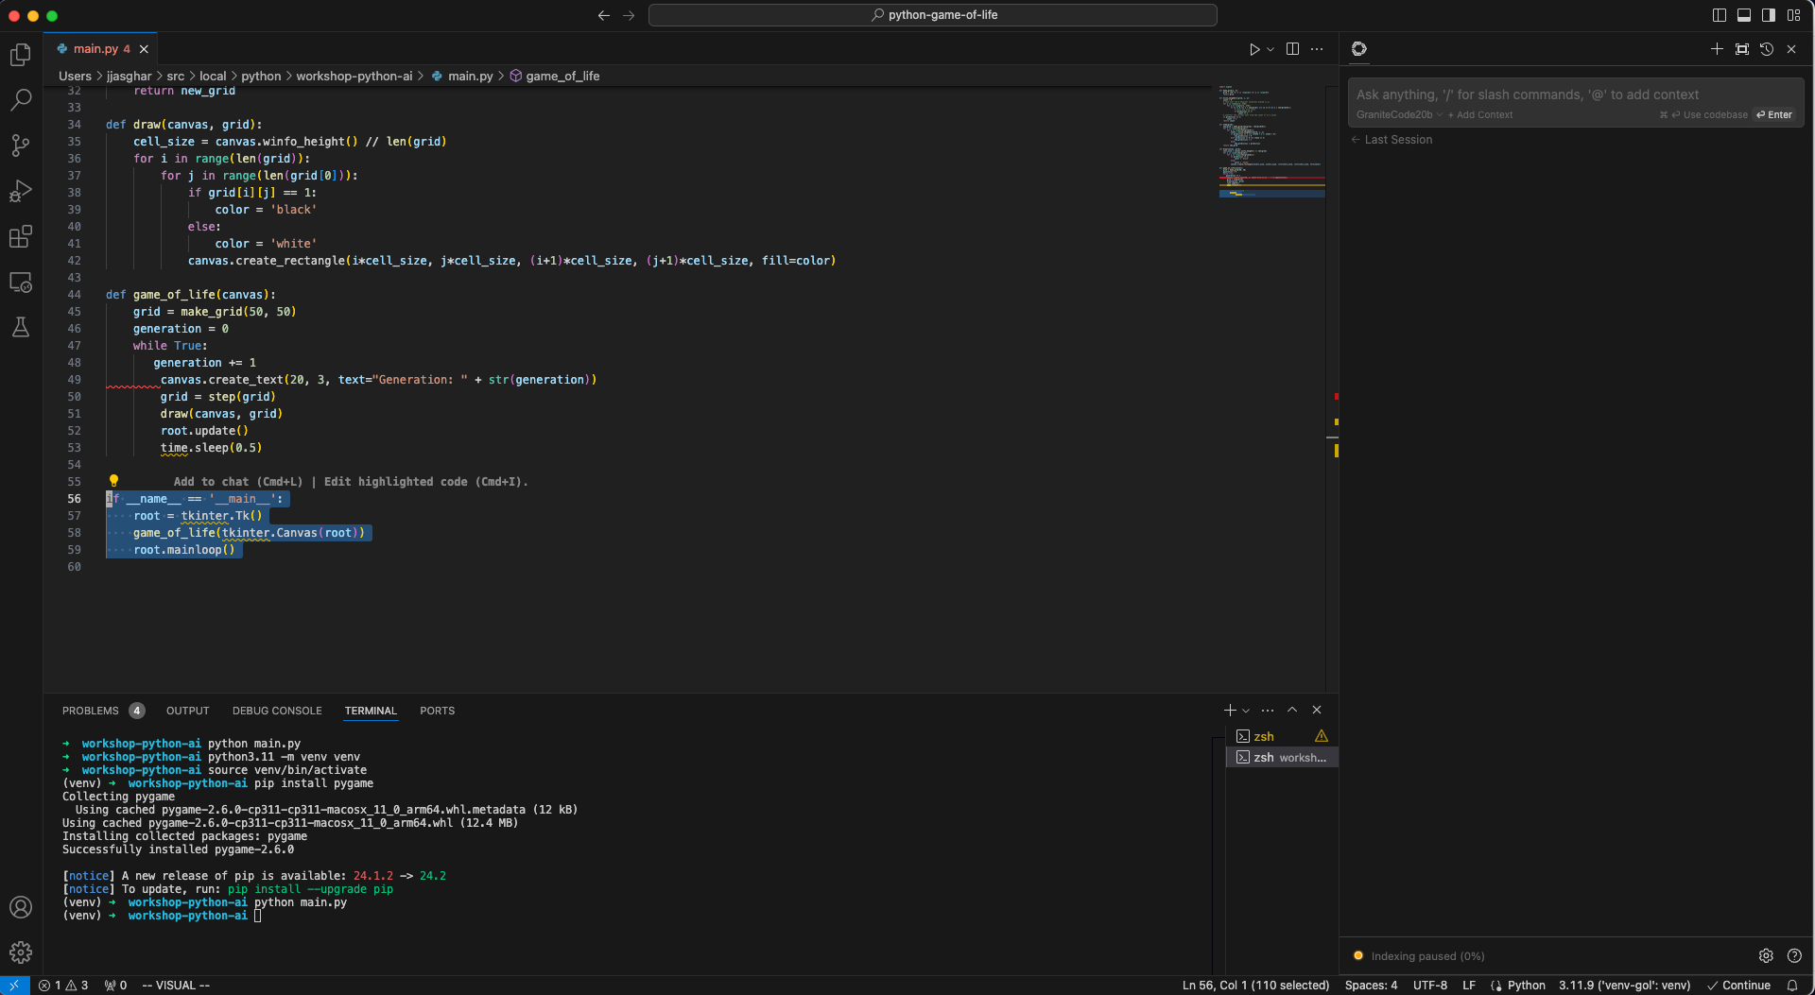Viewport: 1815px width, 995px height.
Task: Switch to the PORTS panel tab
Action: (x=437, y=711)
